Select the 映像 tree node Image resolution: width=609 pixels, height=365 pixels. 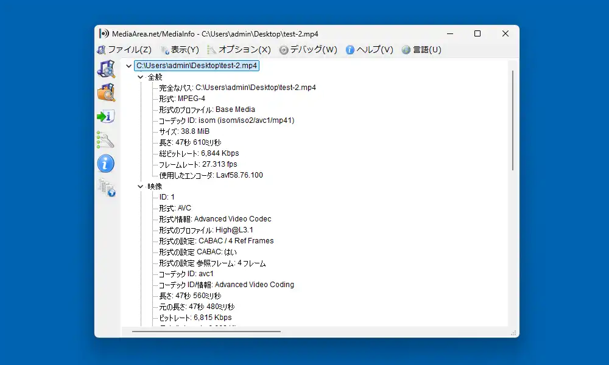155,187
